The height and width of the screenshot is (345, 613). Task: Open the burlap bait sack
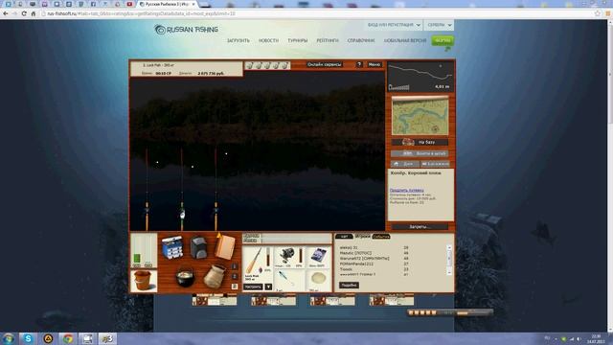point(215,276)
